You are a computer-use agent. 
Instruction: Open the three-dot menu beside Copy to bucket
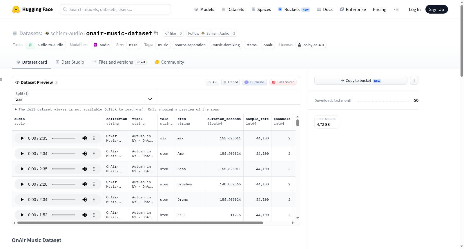point(414,80)
